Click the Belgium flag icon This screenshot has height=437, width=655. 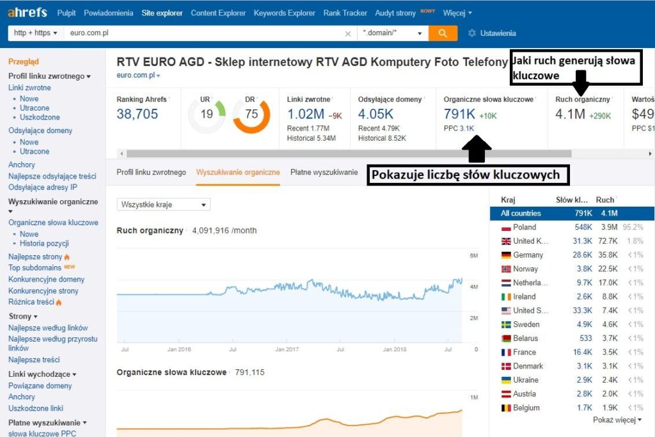click(506, 408)
